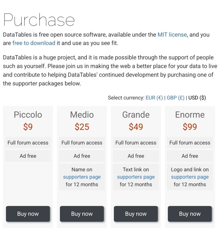Viewport: 221px width, 235px height.
Task: Click the Purchase page heading
Action: (39, 20)
